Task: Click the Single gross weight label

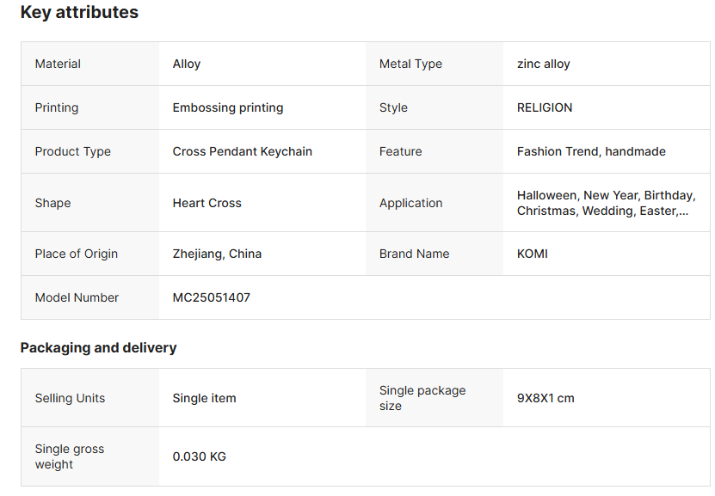Action: click(x=70, y=456)
